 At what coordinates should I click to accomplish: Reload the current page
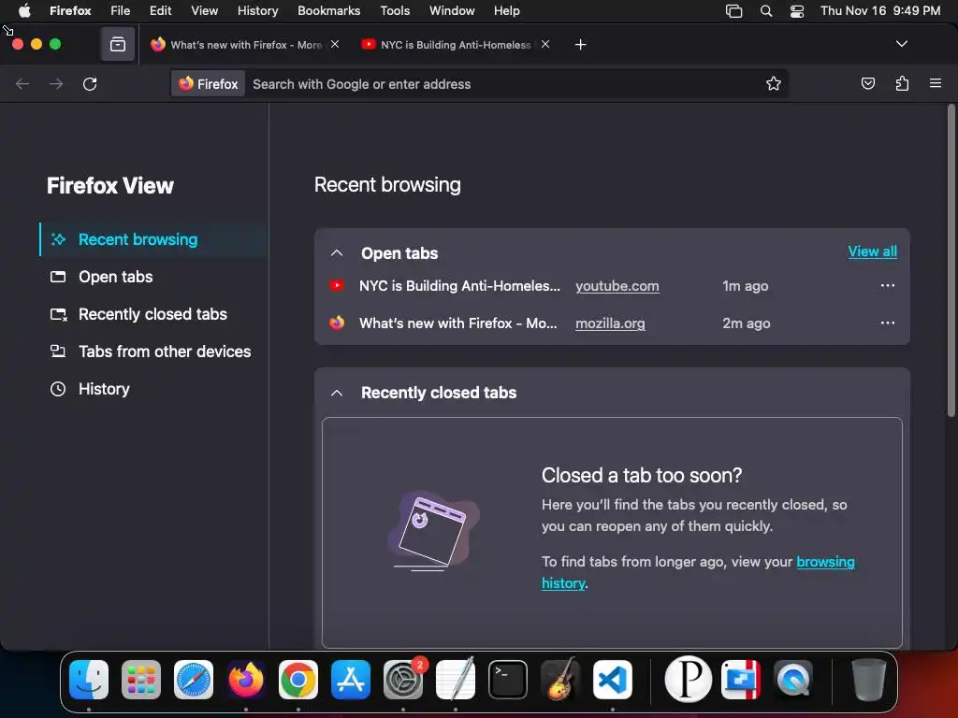coord(90,83)
